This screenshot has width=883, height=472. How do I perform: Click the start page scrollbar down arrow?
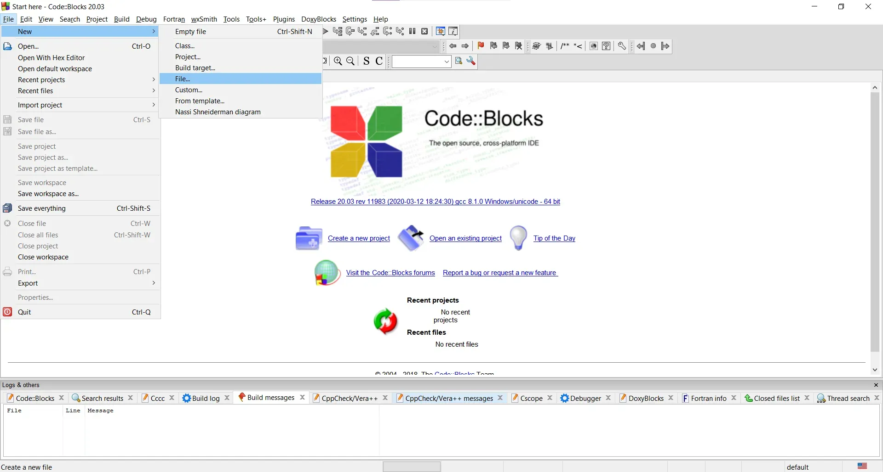click(x=875, y=370)
